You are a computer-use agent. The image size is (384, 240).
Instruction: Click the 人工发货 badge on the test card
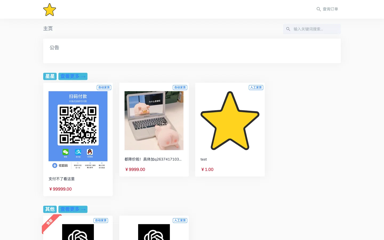(256, 87)
